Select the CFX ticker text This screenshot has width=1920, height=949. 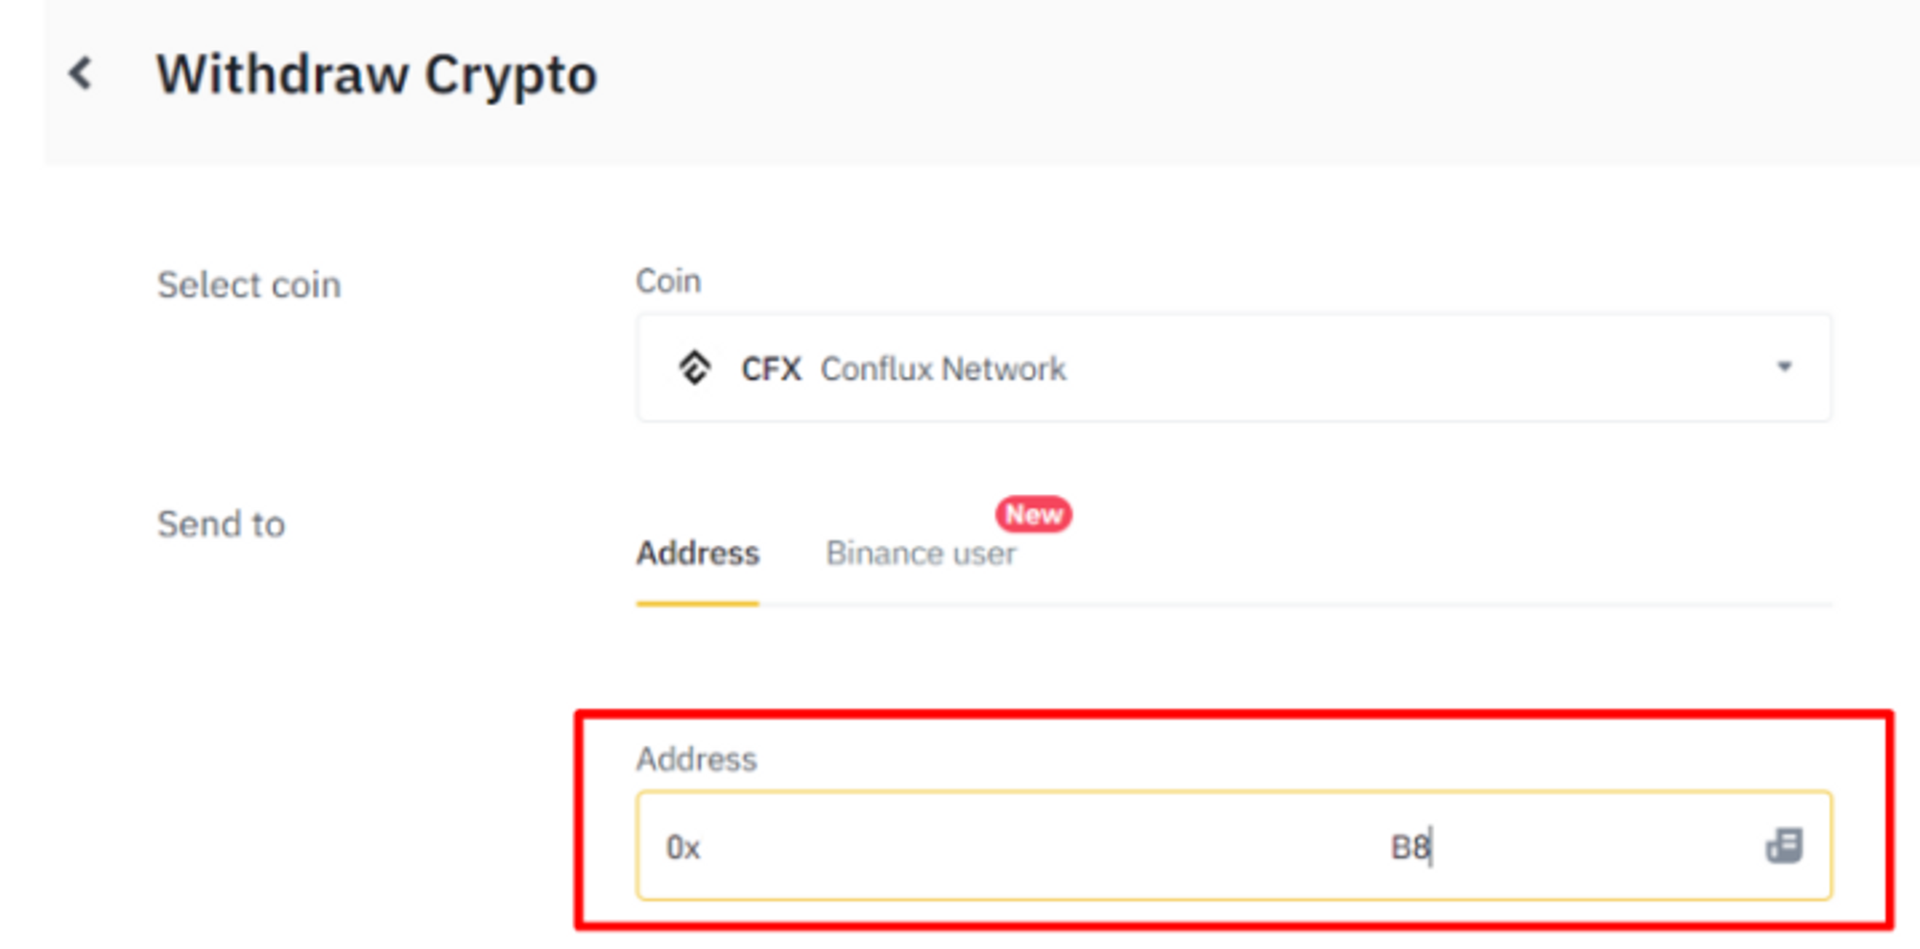pyautogui.click(x=771, y=368)
